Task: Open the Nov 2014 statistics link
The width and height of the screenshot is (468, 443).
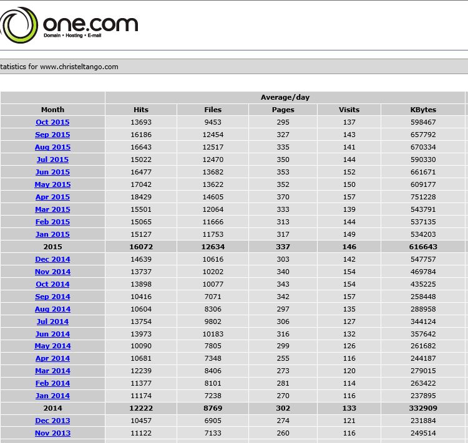Action: tap(52, 272)
